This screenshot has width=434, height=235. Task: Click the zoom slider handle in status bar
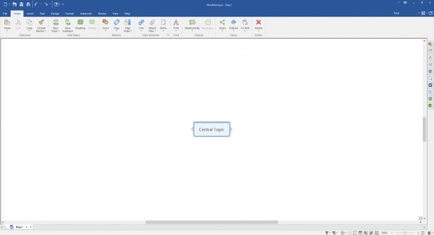point(405,233)
